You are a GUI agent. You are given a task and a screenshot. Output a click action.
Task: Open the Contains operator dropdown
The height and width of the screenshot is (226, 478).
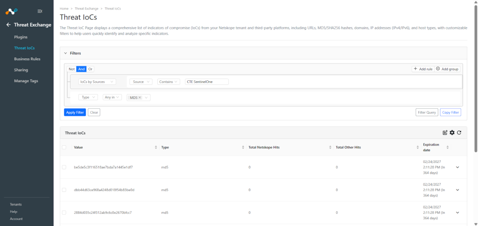click(x=169, y=82)
